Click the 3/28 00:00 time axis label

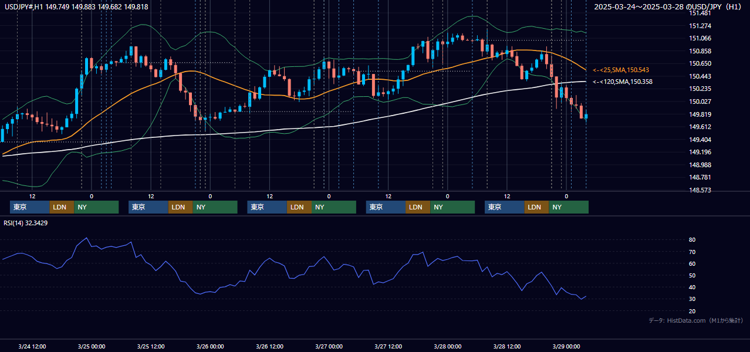point(447,347)
